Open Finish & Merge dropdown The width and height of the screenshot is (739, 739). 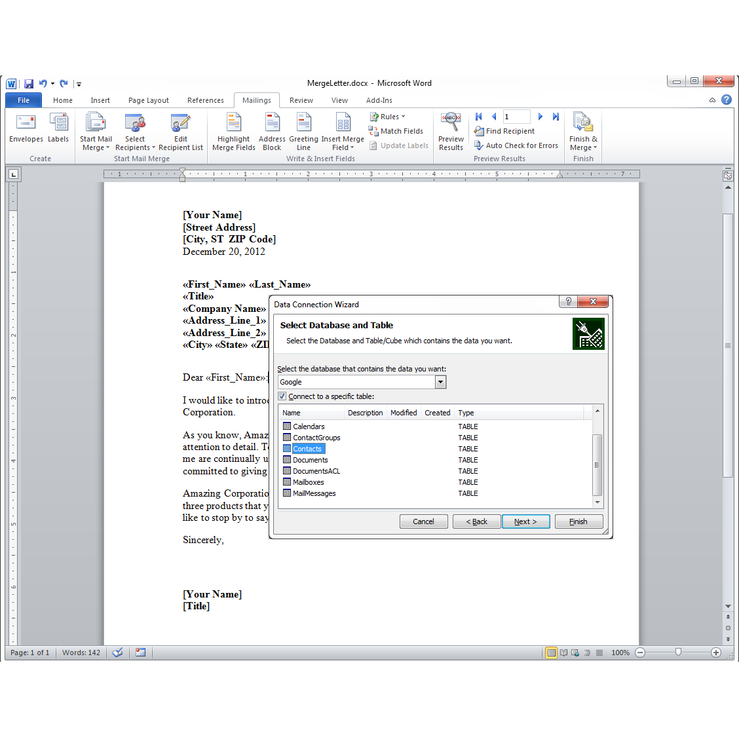(583, 132)
